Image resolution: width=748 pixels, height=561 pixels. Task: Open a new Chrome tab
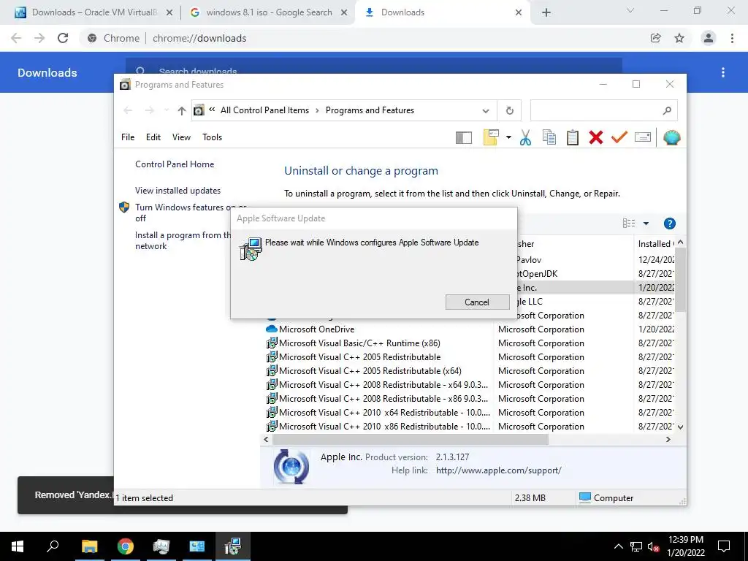coord(546,13)
